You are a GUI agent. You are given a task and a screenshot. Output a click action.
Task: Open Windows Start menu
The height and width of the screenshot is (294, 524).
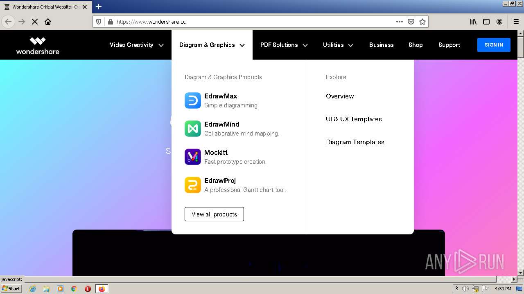11,289
